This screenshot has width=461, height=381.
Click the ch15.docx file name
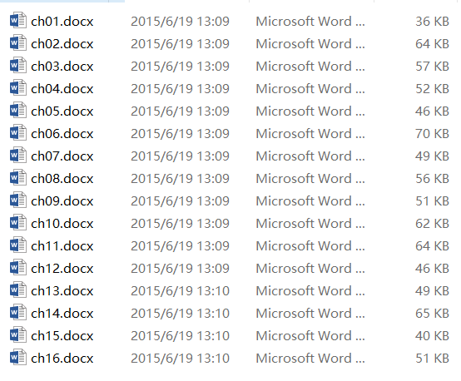click(x=62, y=336)
